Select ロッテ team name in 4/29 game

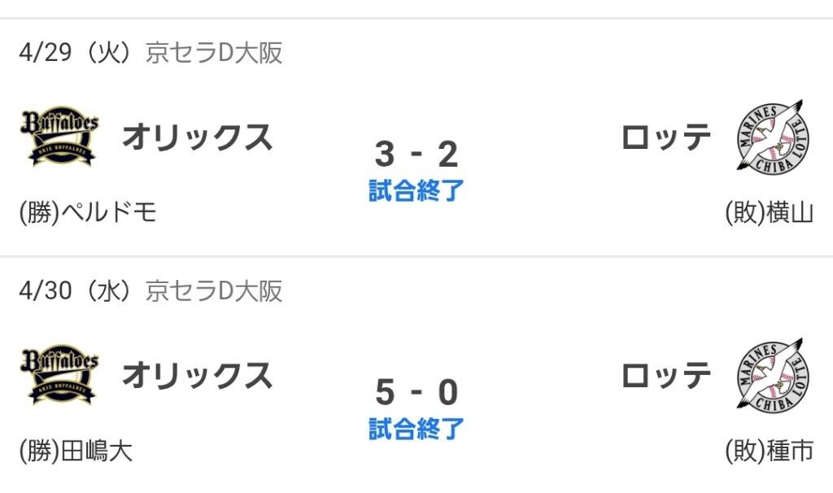click(666, 137)
